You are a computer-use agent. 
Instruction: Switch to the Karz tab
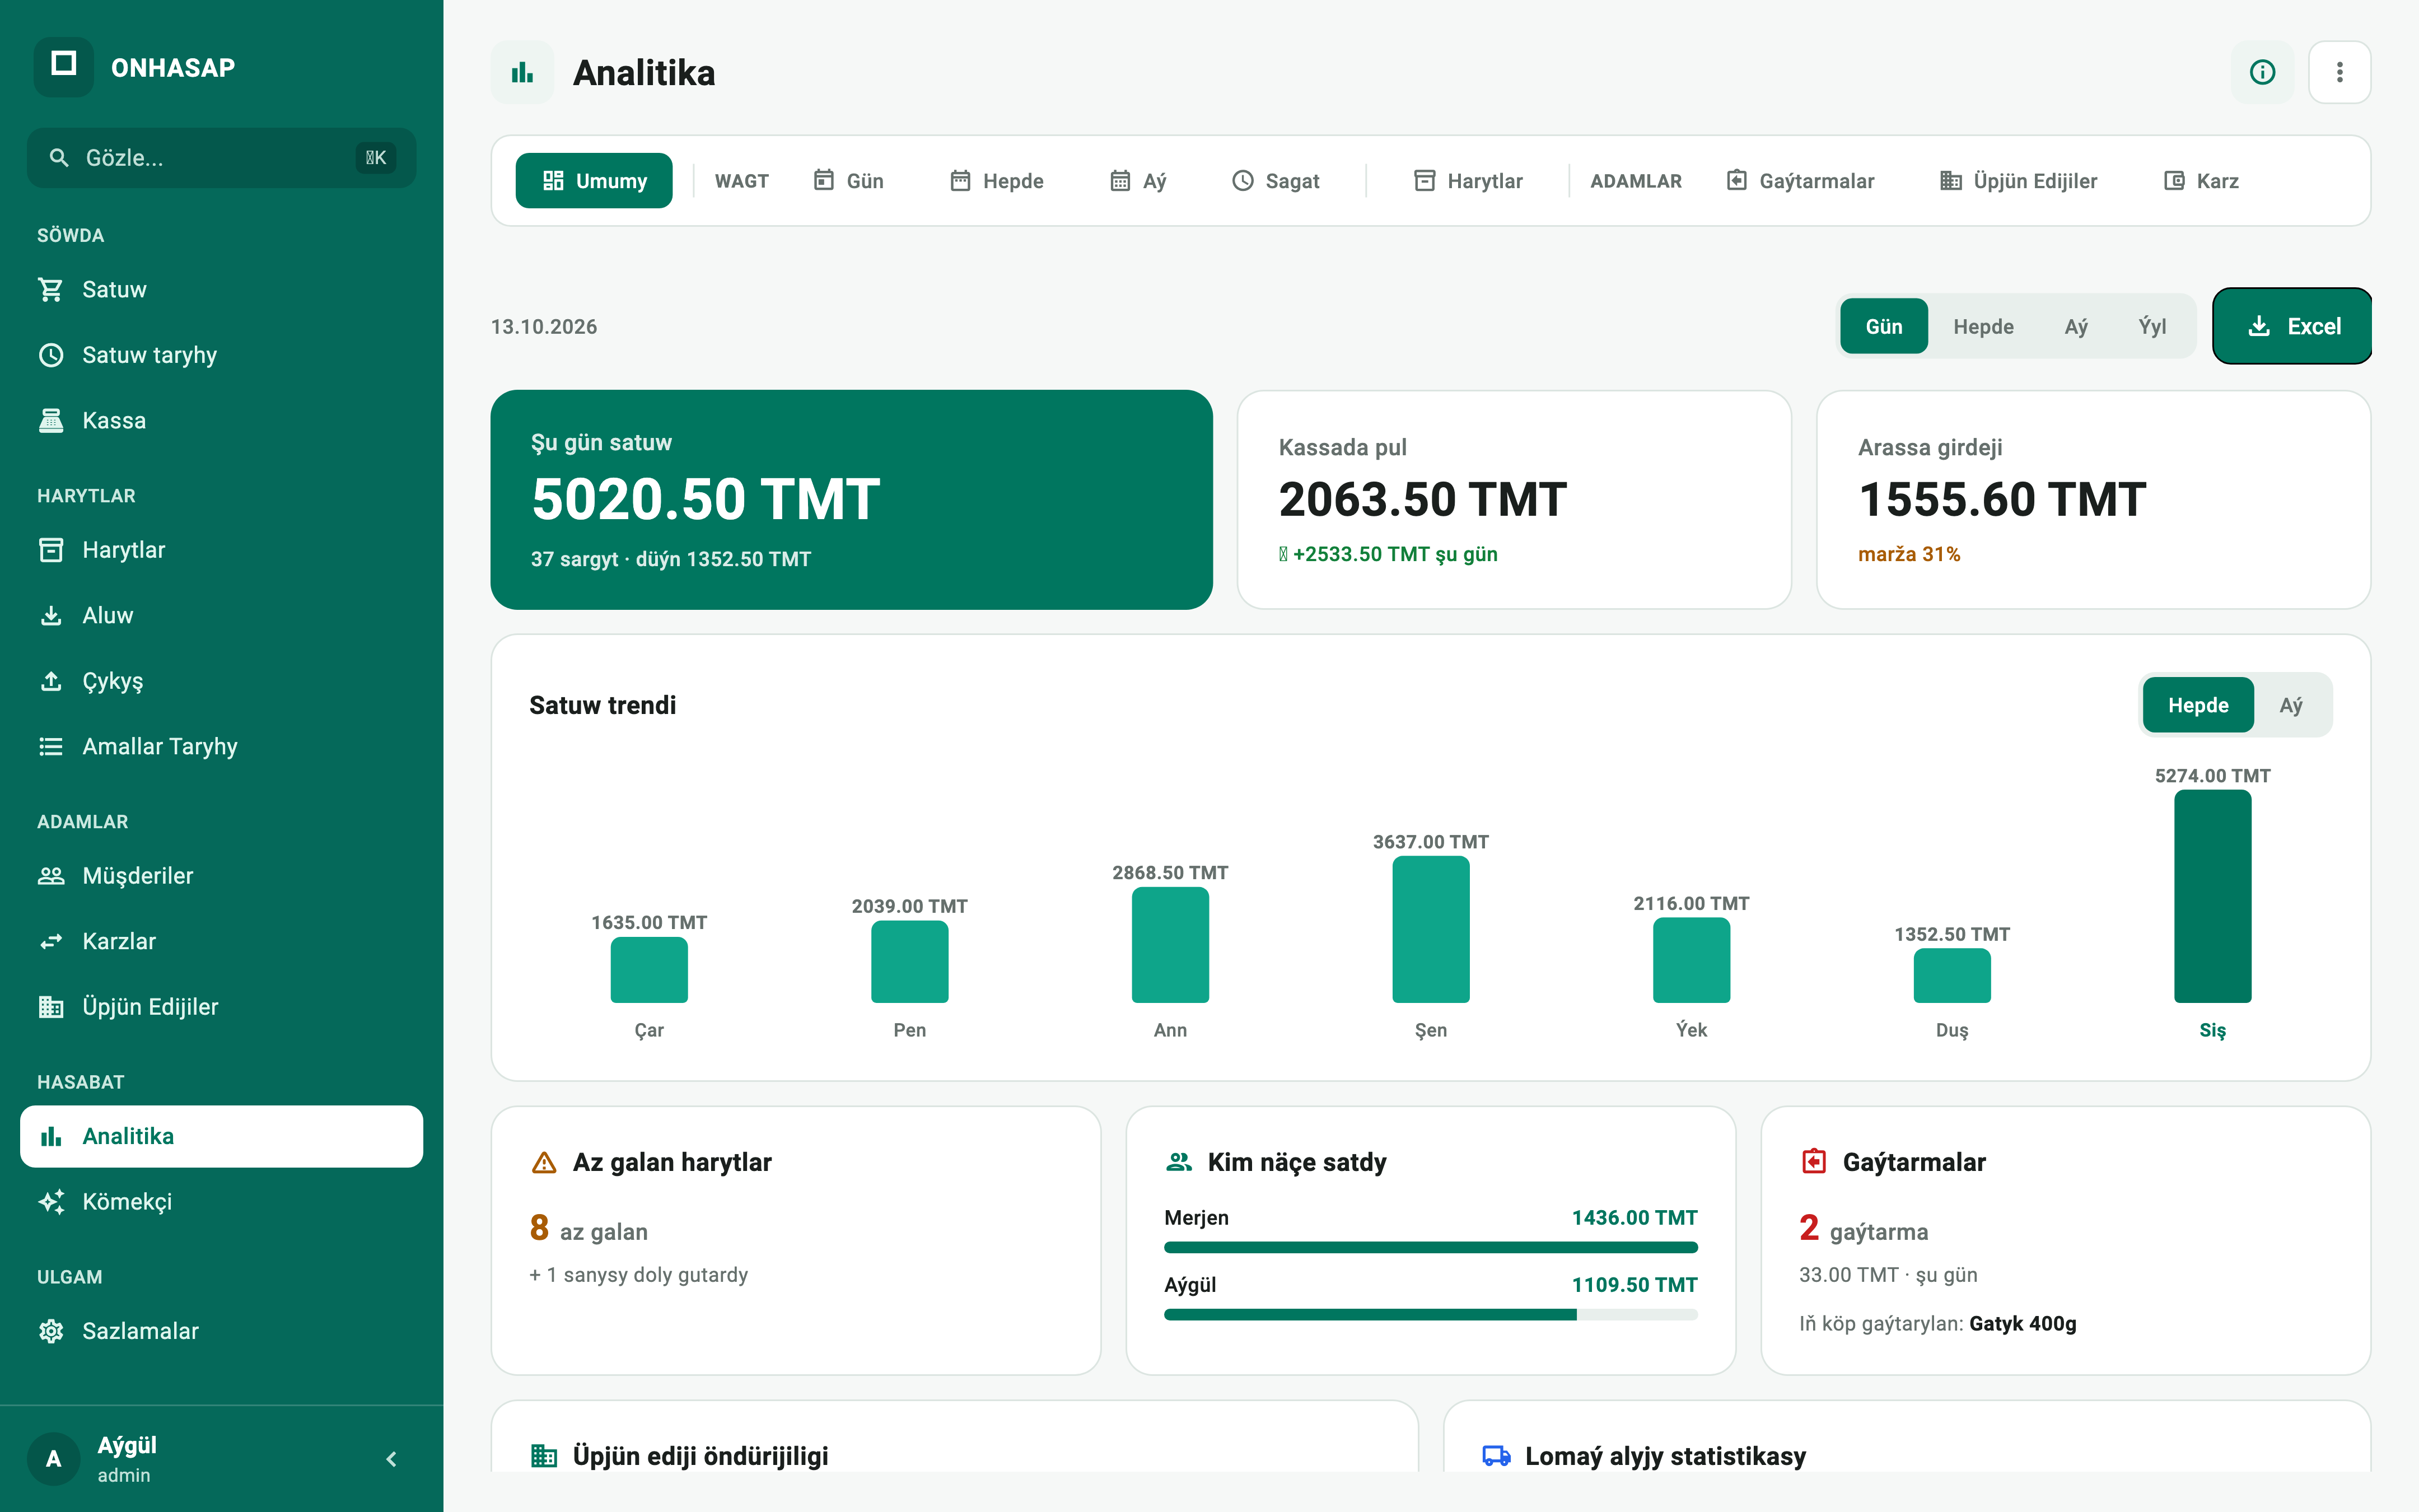tap(2201, 181)
